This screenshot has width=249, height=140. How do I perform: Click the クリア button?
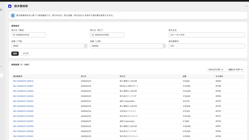26,54
